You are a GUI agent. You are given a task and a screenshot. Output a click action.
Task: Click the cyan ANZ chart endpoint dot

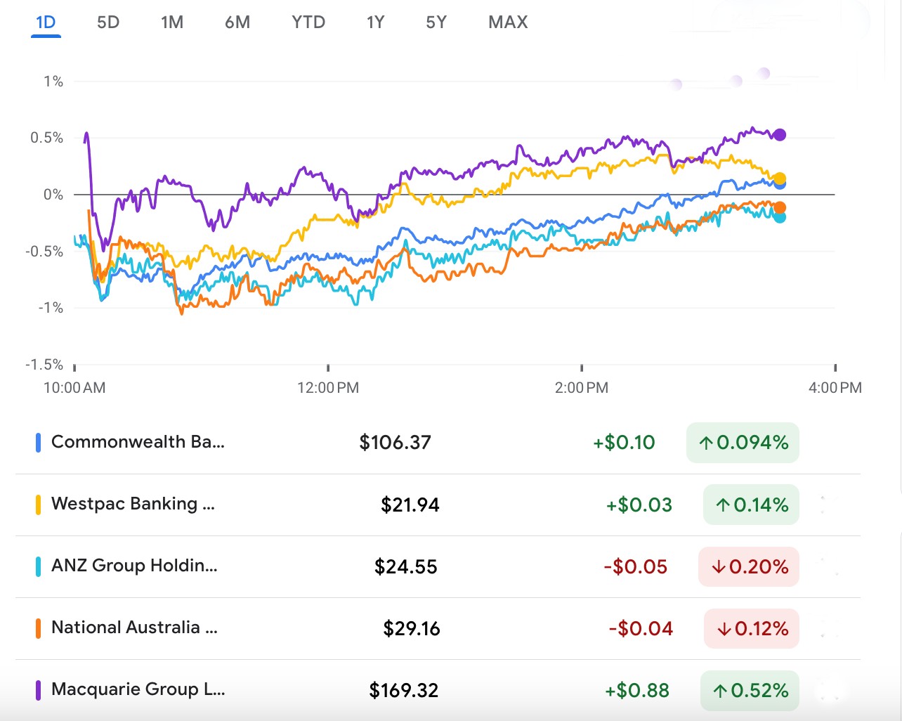pyautogui.click(x=780, y=217)
